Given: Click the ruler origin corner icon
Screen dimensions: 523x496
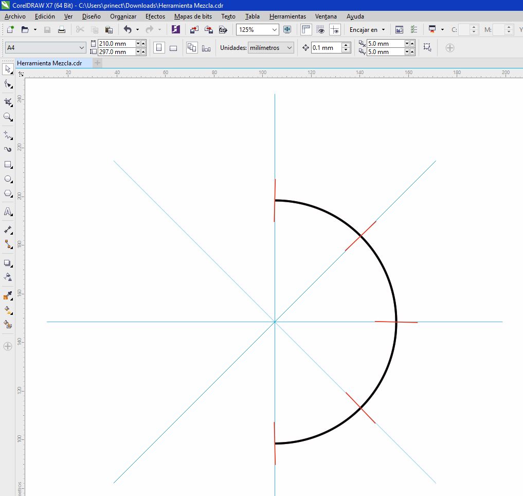Looking at the screenshot, I should click(x=21, y=74).
